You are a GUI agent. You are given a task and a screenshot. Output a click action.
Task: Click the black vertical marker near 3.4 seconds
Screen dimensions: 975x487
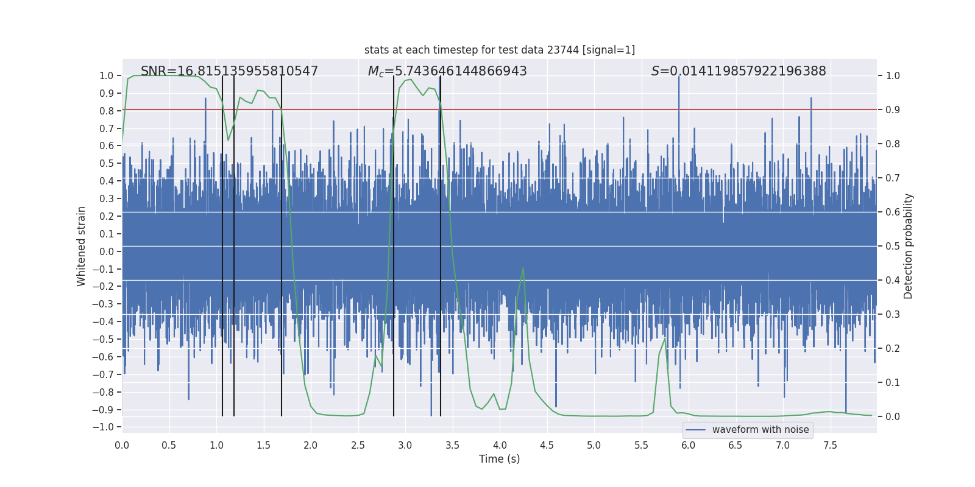441,246
